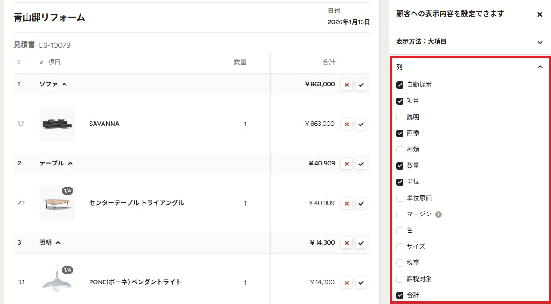Enable the 説明 column checkbox
The image size is (551, 304).
coord(400,117)
